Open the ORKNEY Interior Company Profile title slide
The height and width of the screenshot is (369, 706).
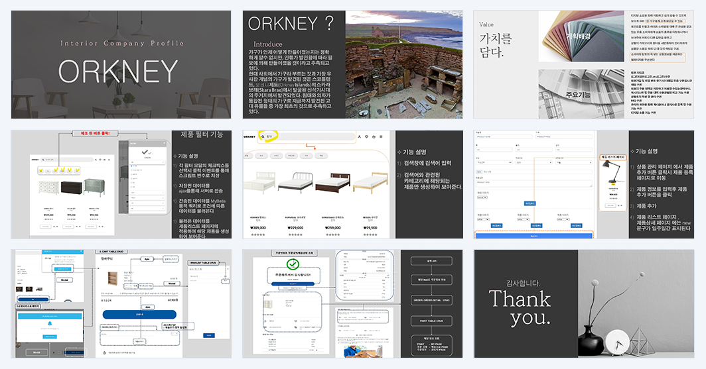pos(121,65)
